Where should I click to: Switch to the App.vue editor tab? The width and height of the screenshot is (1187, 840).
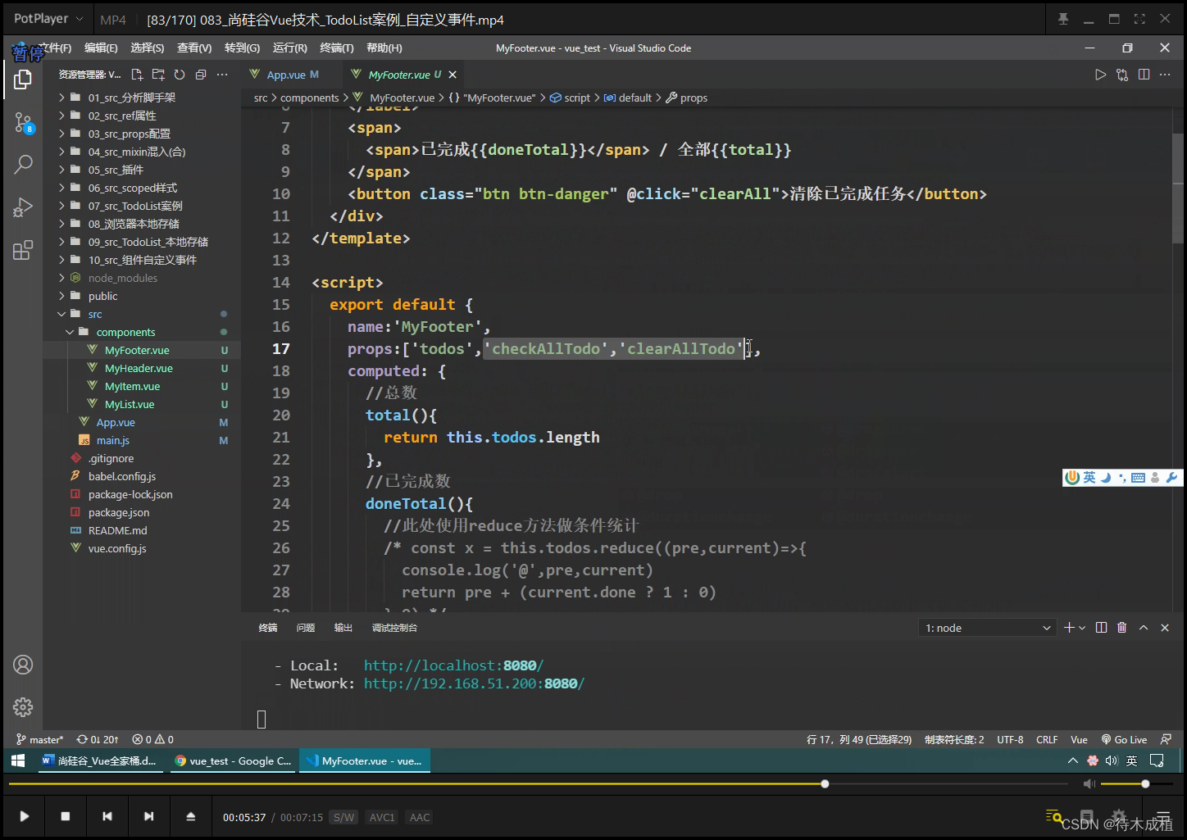click(285, 75)
